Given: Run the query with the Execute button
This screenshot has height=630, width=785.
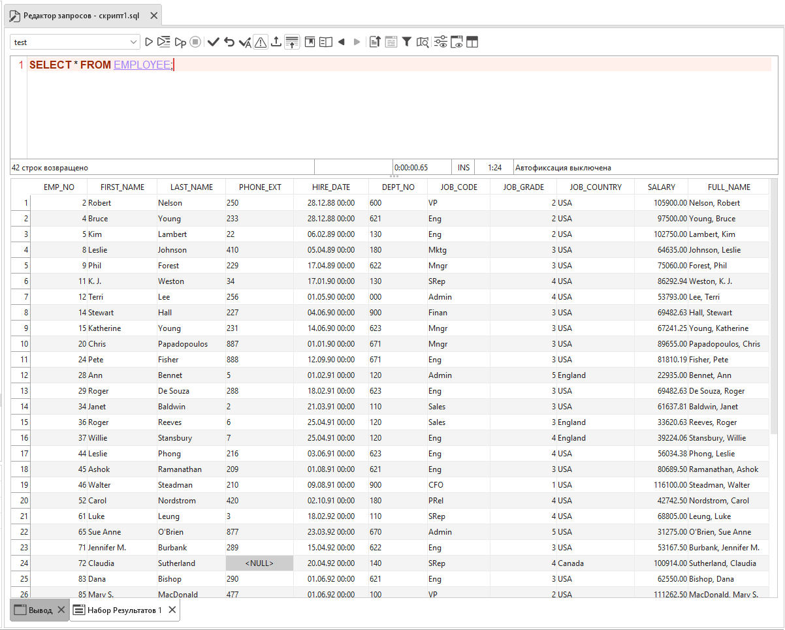Looking at the screenshot, I should (148, 41).
